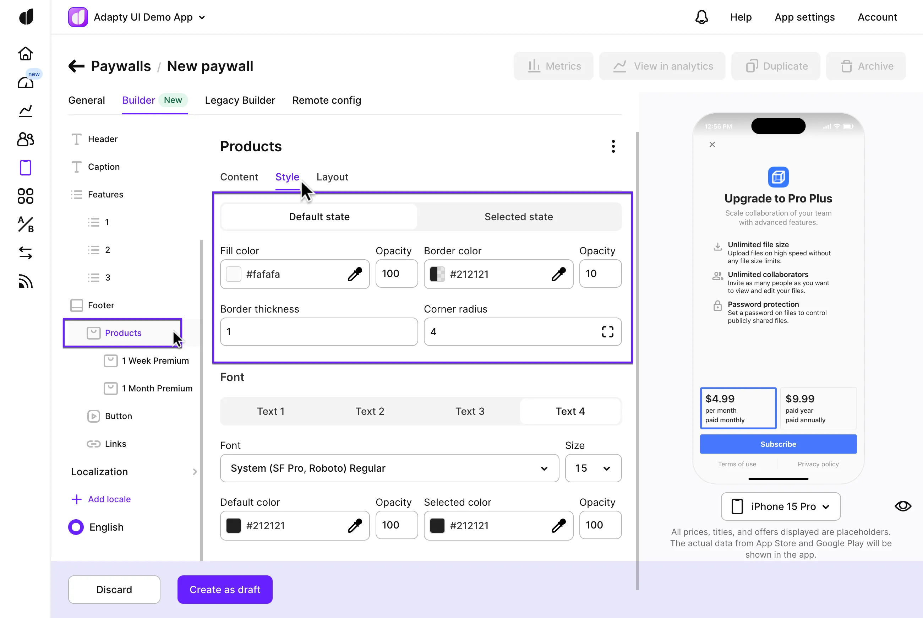Open the font family dropdown
The width and height of the screenshot is (923, 618).
tap(389, 468)
